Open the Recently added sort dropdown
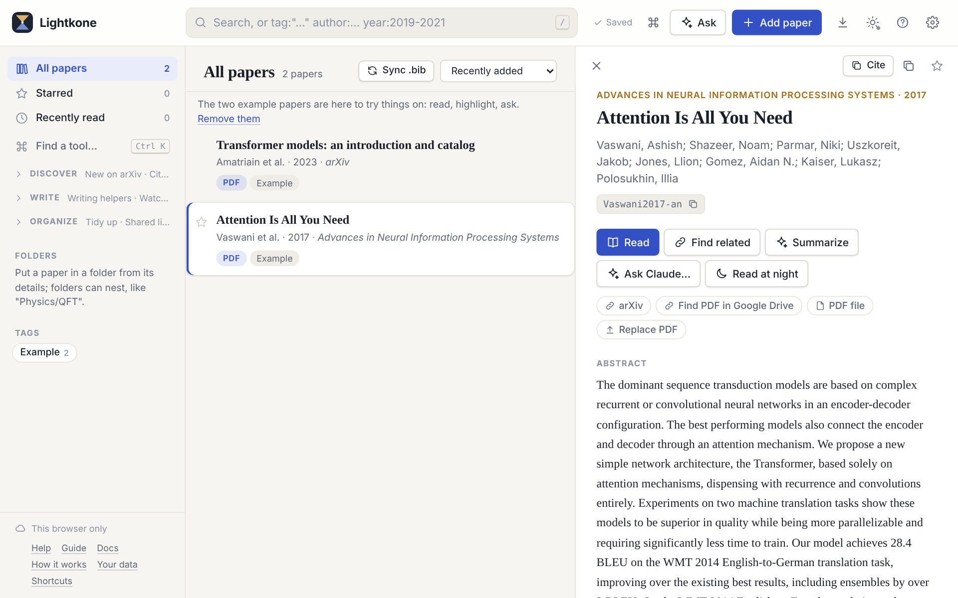 point(498,71)
